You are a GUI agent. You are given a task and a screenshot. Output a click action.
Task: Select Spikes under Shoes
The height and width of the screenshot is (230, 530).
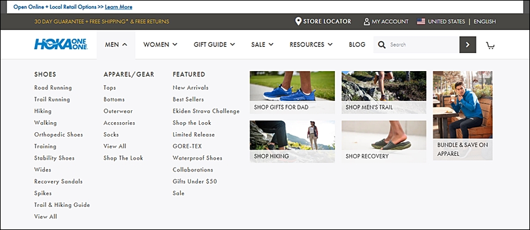[43, 193]
